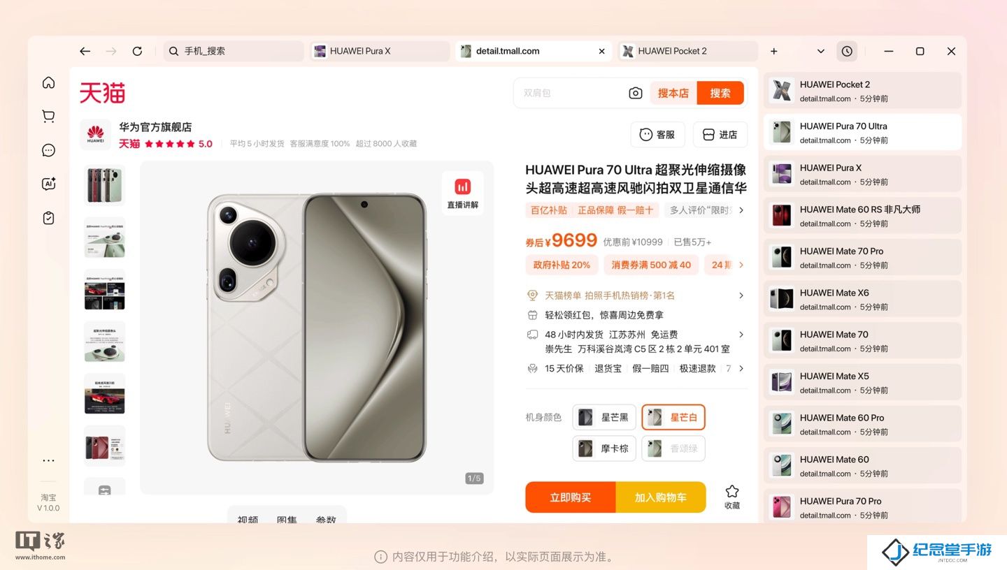1007x570 pixels.
Task: Switch to the HUAWEI Pura X tab
Action: [380, 51]
